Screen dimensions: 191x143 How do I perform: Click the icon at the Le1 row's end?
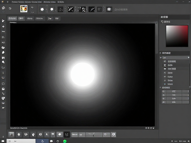[x=188, y=57]
